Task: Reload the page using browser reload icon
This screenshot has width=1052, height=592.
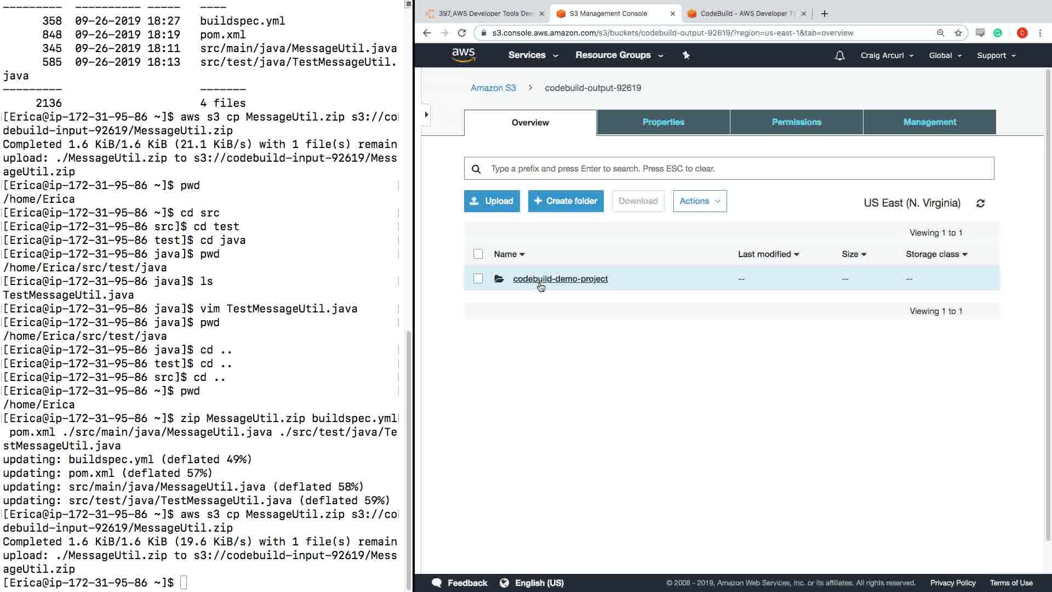Action: [462, 33]
